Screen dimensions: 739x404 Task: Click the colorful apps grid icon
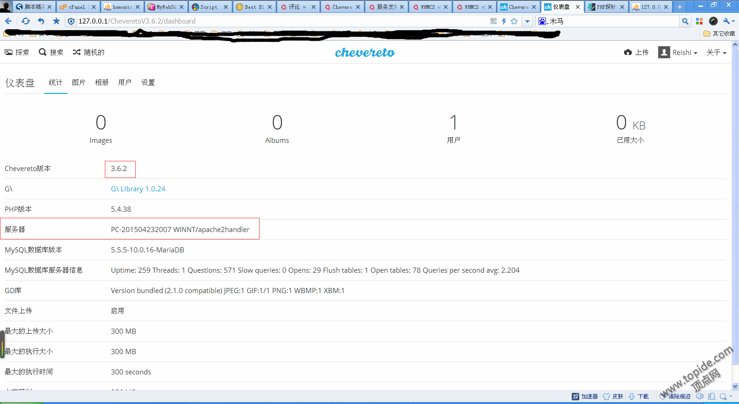pyautogui.click(x=699, y=21)
